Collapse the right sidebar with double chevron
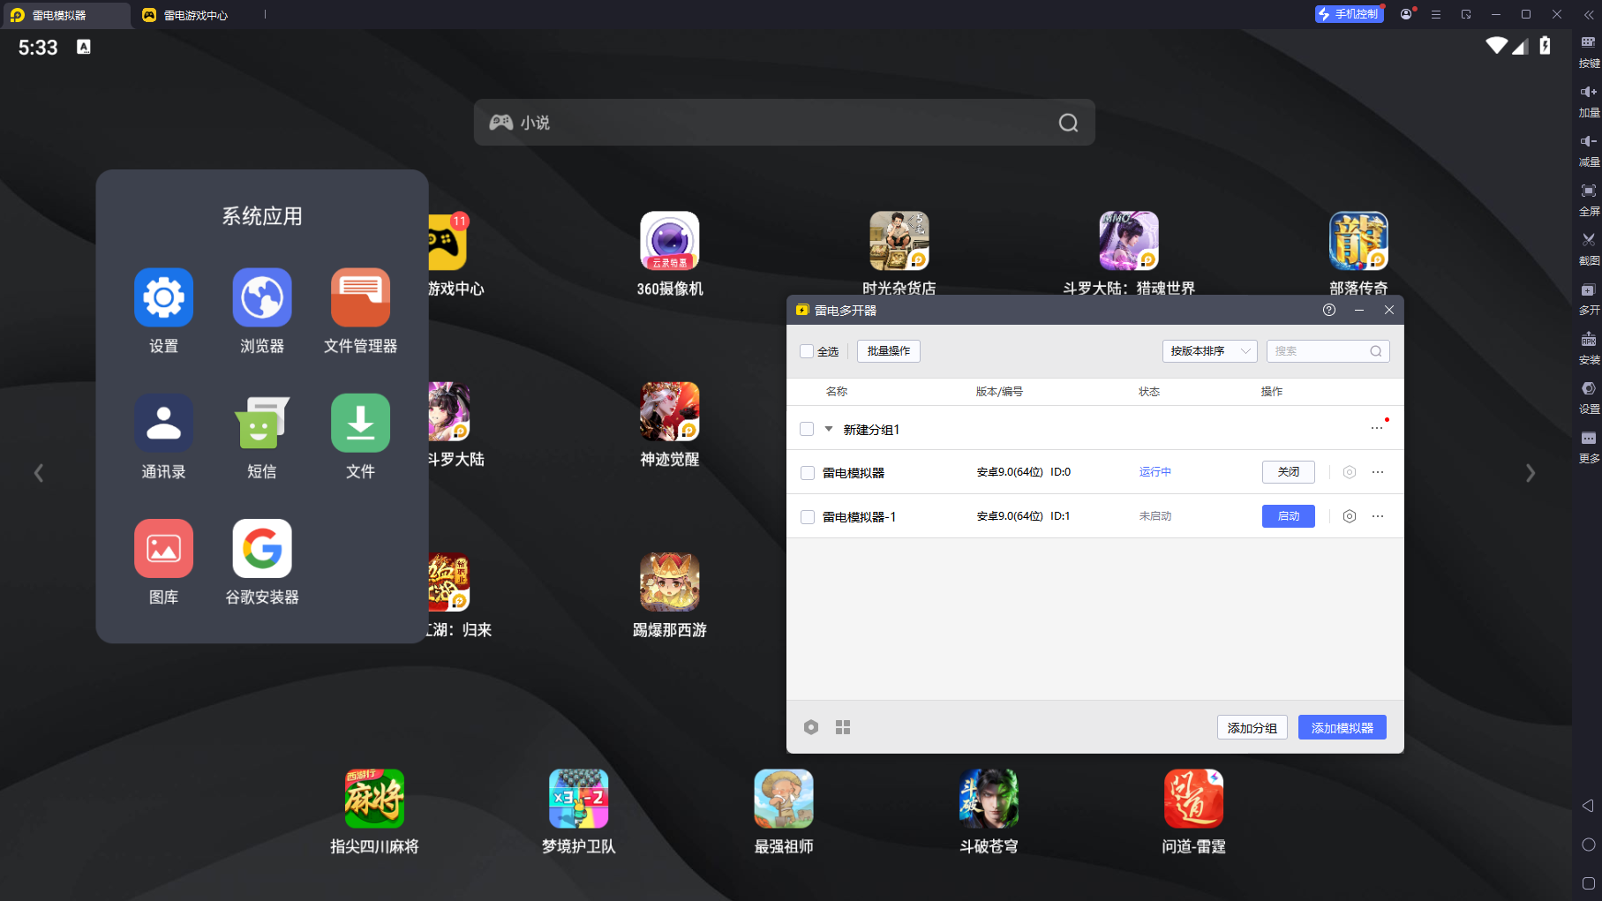Viewport: 1602px width, 901px height. pos(1589,14)
